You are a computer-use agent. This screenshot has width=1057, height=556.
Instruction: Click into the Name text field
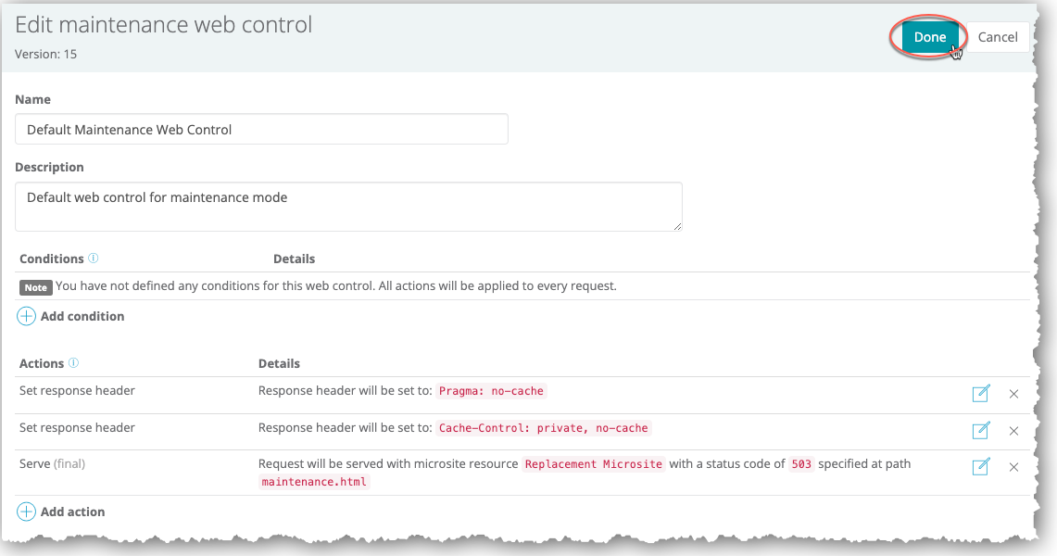261,130
